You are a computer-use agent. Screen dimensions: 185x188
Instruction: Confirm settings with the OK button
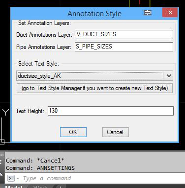[x=73, y=132]
